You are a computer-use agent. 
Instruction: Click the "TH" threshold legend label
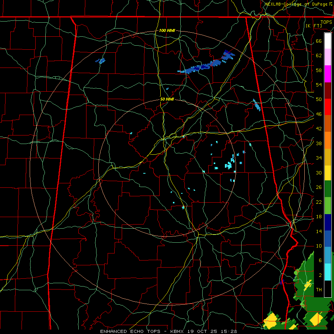pyautogui.click(x=319, y=290)
